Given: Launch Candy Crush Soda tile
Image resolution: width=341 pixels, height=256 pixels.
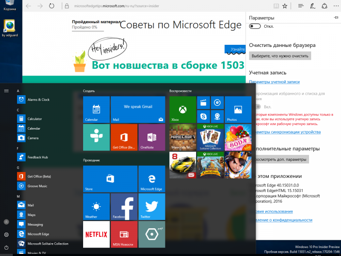Looking at the screenshot, I should tap(238, 137).
